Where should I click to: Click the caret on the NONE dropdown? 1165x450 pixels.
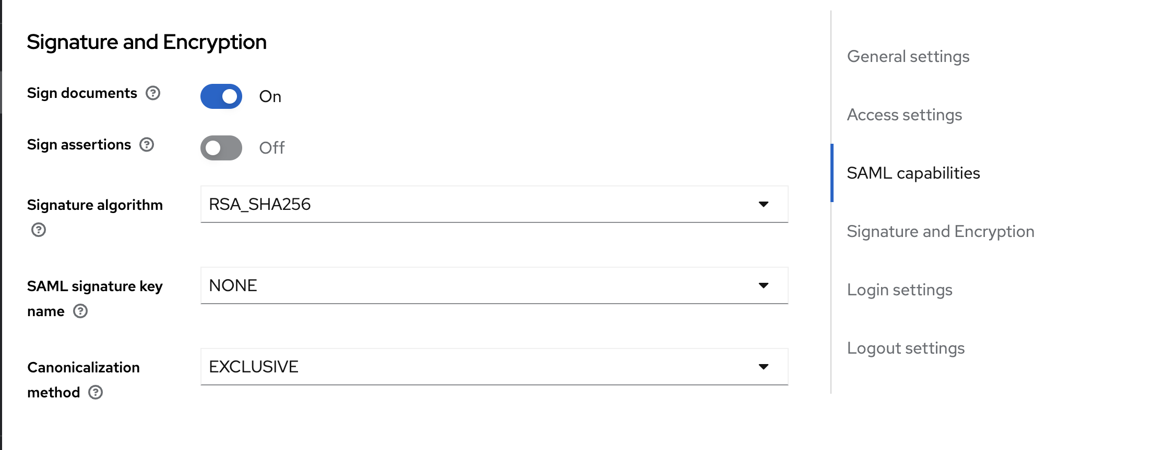[x=764, y=285]
